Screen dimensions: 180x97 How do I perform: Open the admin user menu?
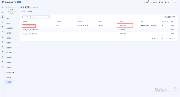174,2
